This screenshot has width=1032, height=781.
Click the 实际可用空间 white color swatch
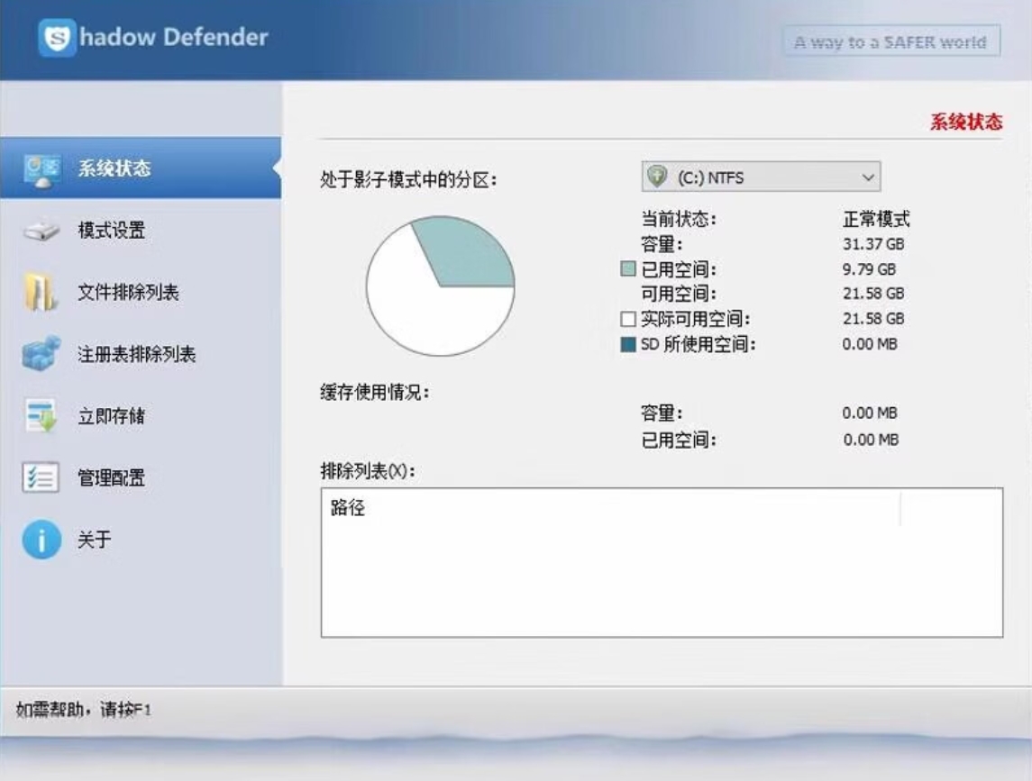click(628, 319)
